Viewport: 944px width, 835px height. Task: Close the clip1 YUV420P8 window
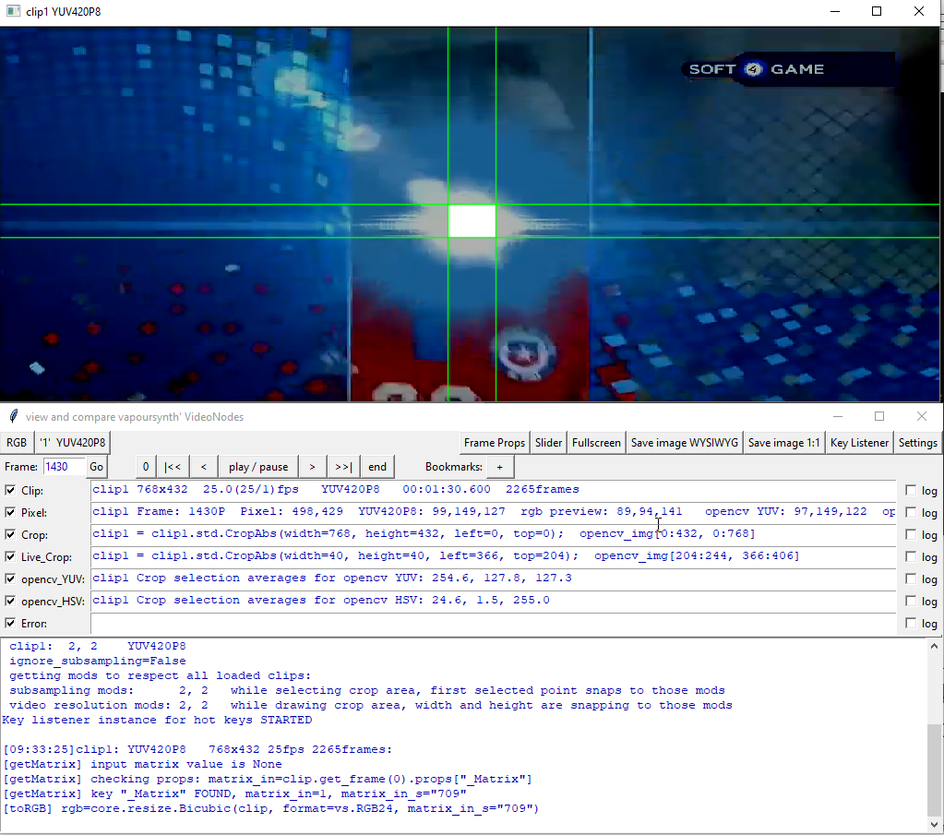click(919, 11)
